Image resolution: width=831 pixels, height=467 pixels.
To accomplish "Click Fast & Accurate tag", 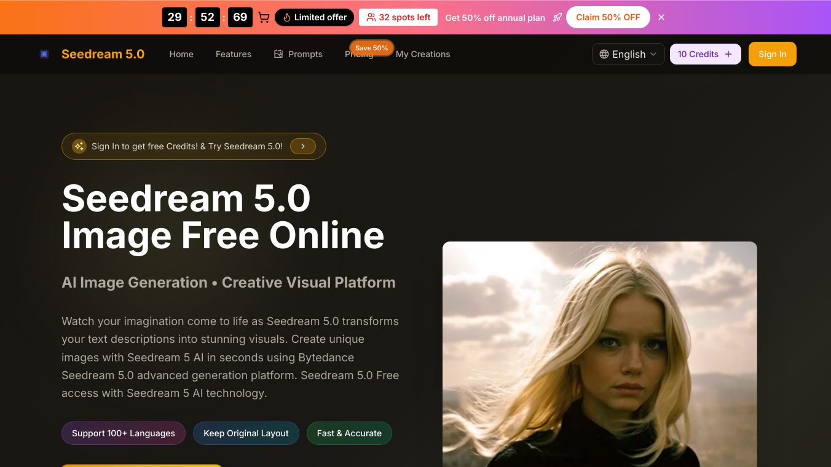I will (349, 433).
